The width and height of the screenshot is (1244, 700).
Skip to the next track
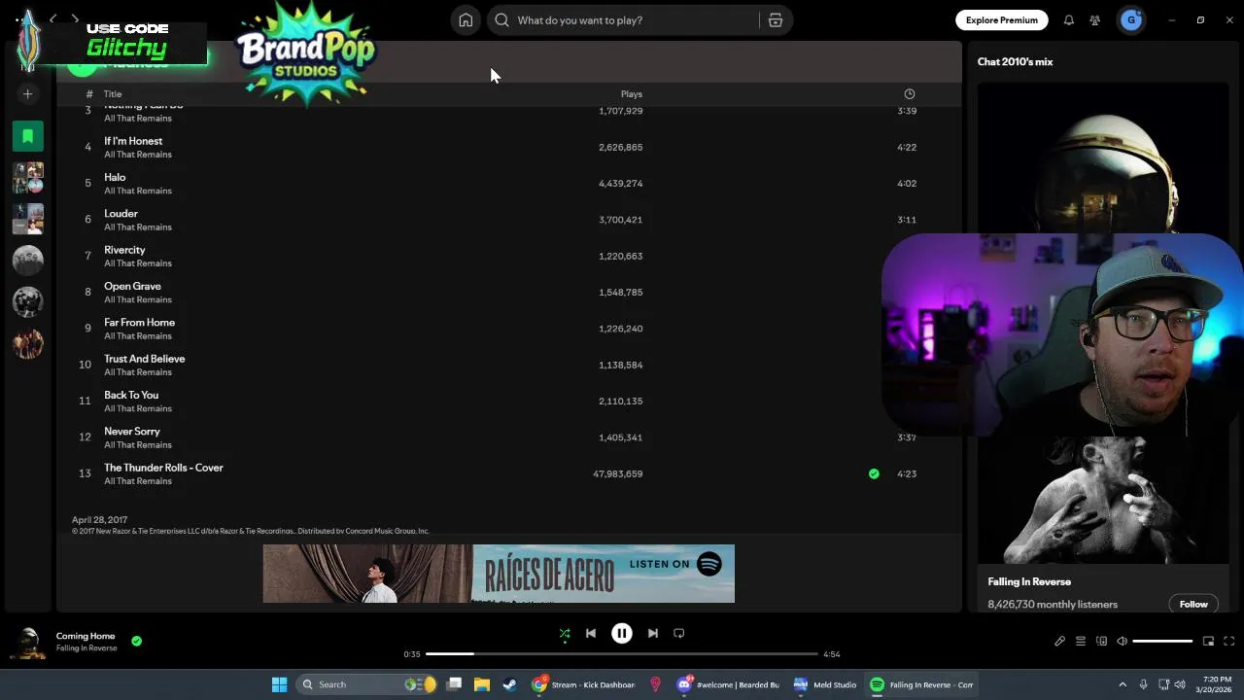(653, 633)
